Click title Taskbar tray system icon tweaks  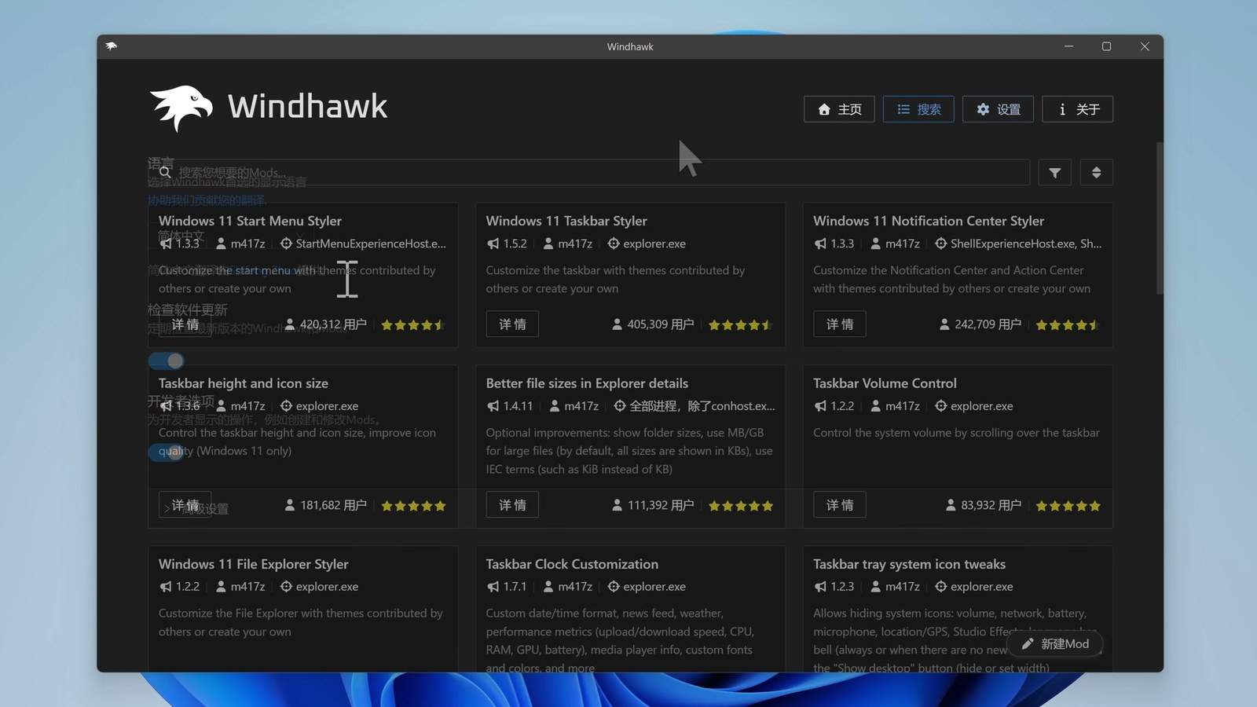909,564
